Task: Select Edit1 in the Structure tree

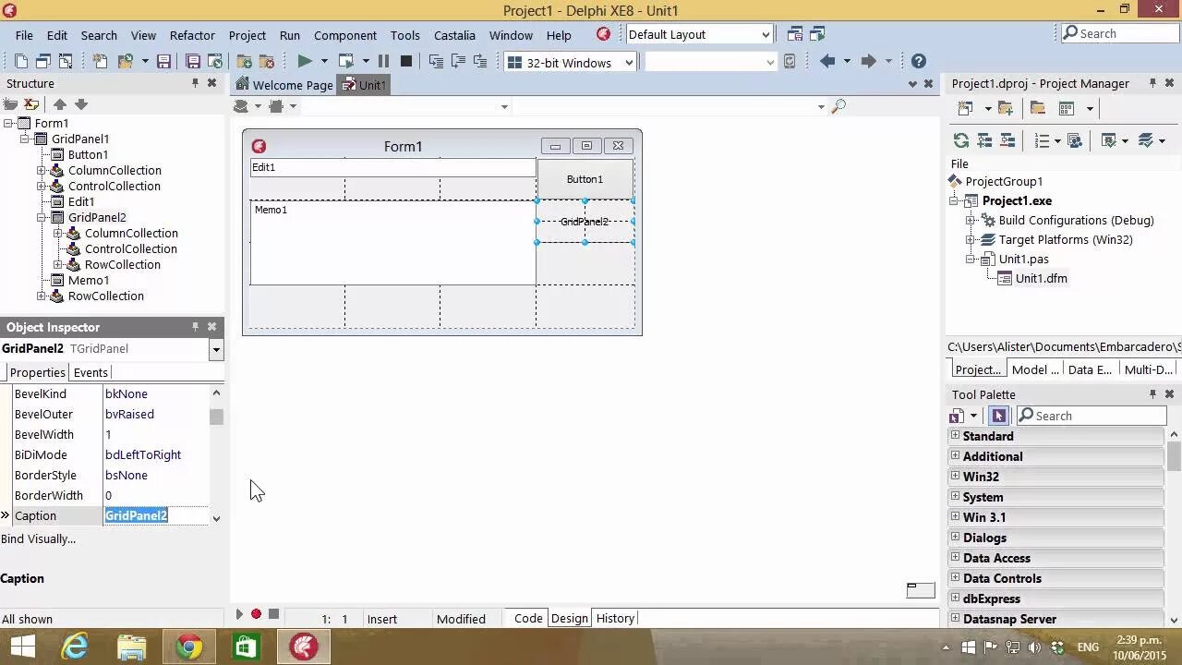Action: 81,201
